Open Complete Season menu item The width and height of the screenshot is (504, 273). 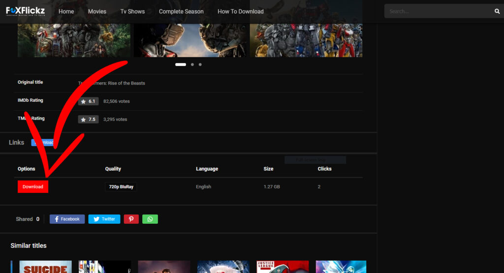click(181, 12)
